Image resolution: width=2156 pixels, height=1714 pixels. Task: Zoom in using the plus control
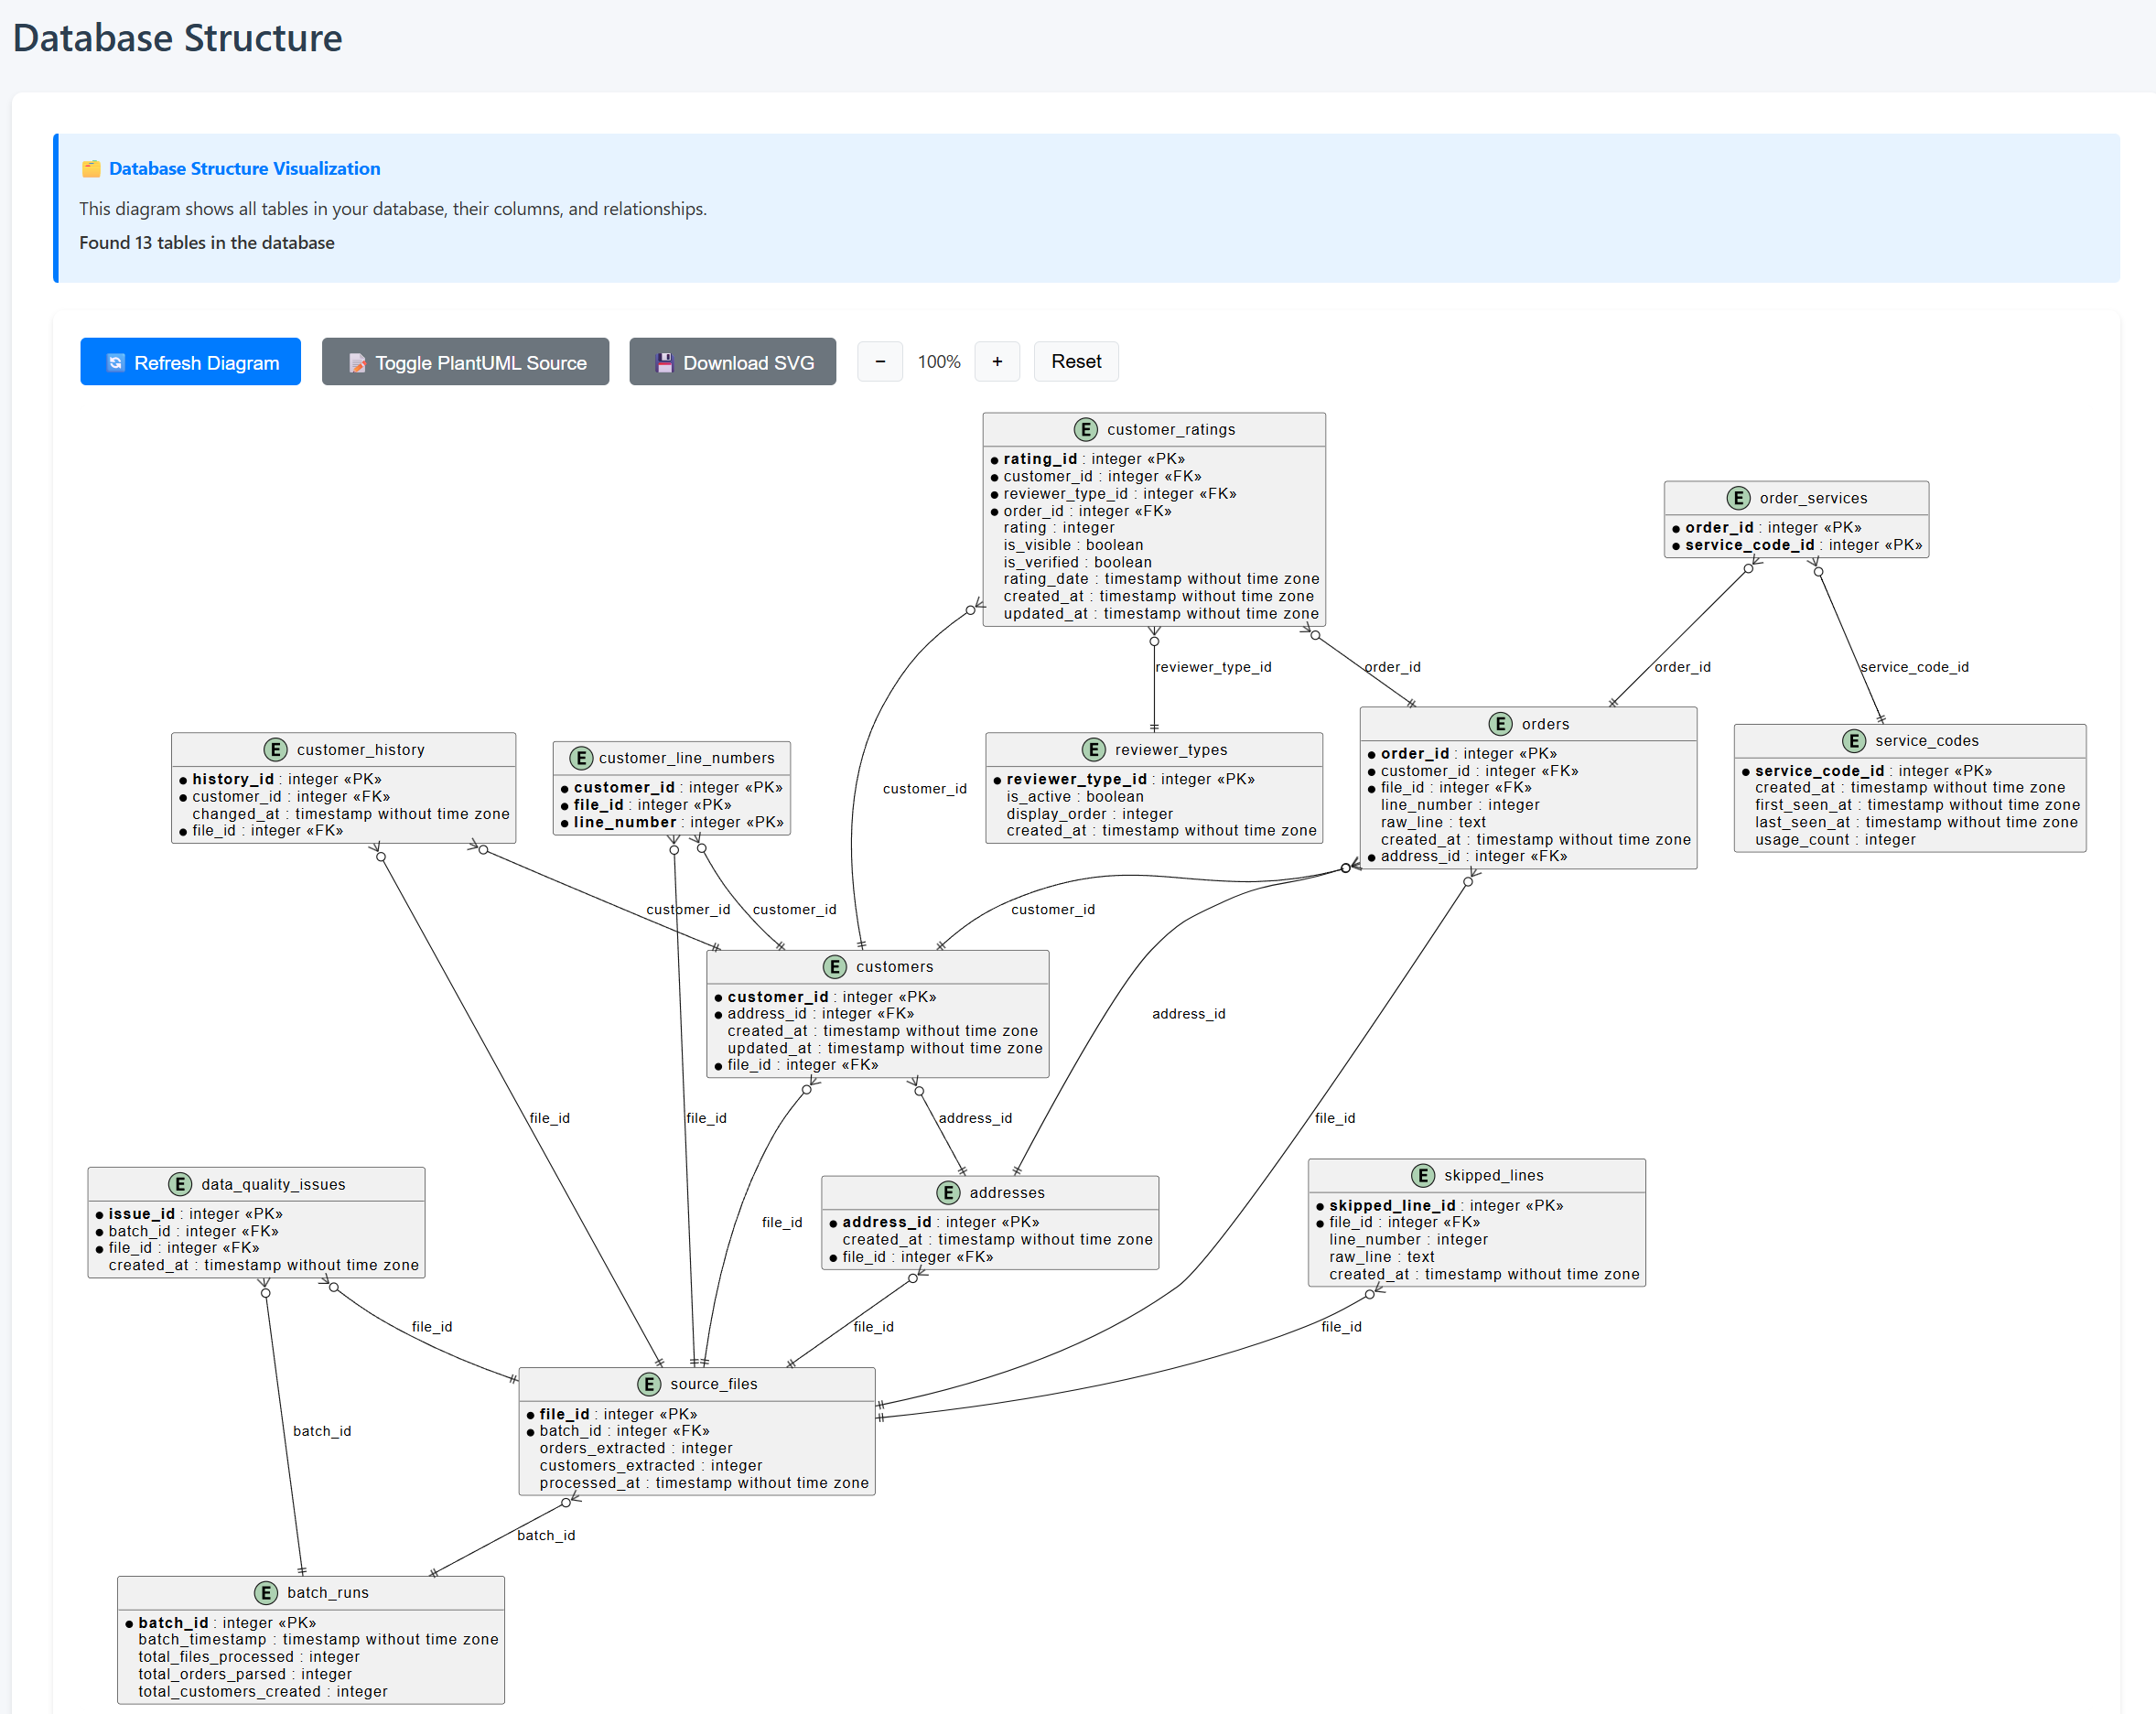click(x=997, y=361)
